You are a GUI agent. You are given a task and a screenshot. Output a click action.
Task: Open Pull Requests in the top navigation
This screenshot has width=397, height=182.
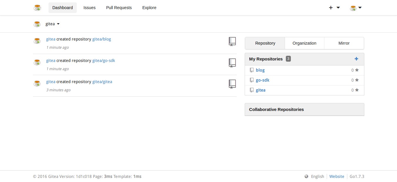tap(119, 8)
